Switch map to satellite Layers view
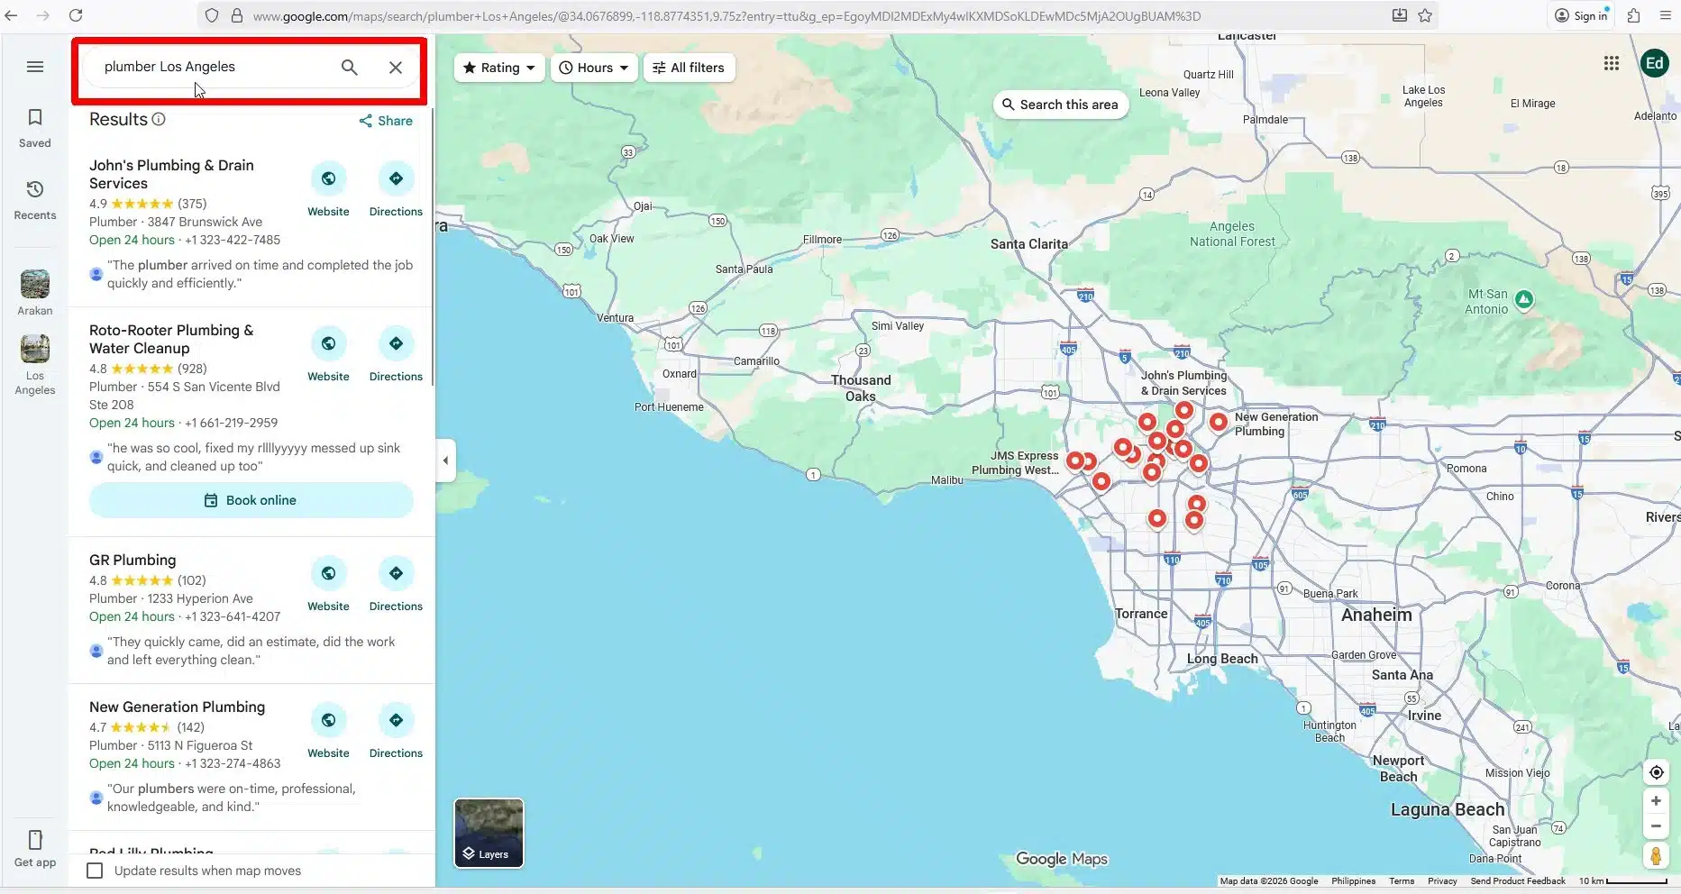The height and width of the screenshot is (894, 1681). (x=489, y=833)
